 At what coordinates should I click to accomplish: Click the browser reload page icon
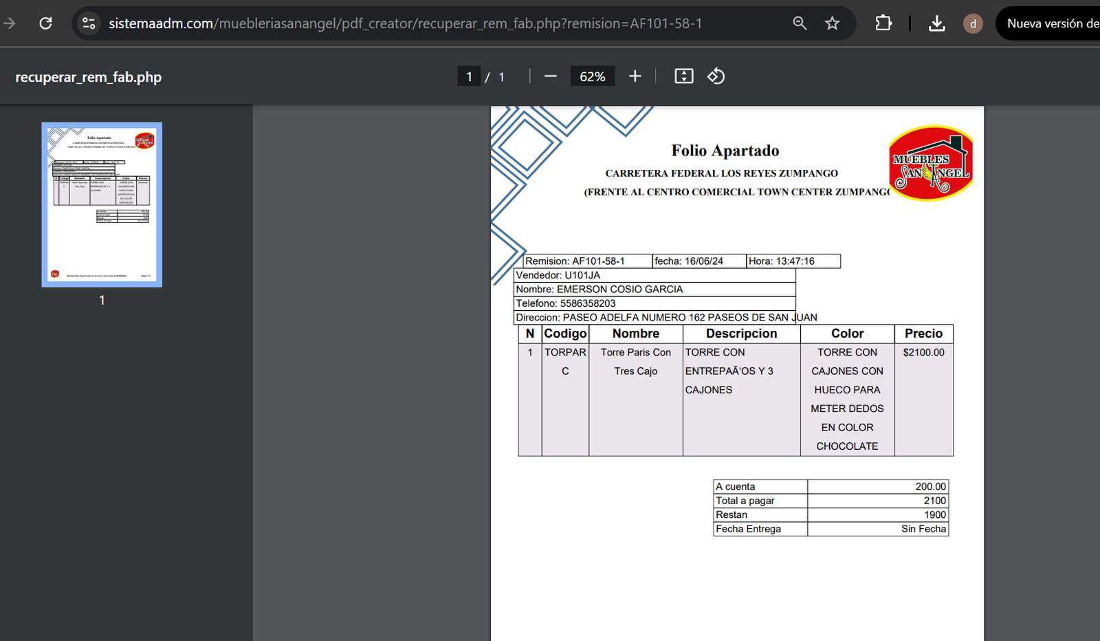(45, 23)
